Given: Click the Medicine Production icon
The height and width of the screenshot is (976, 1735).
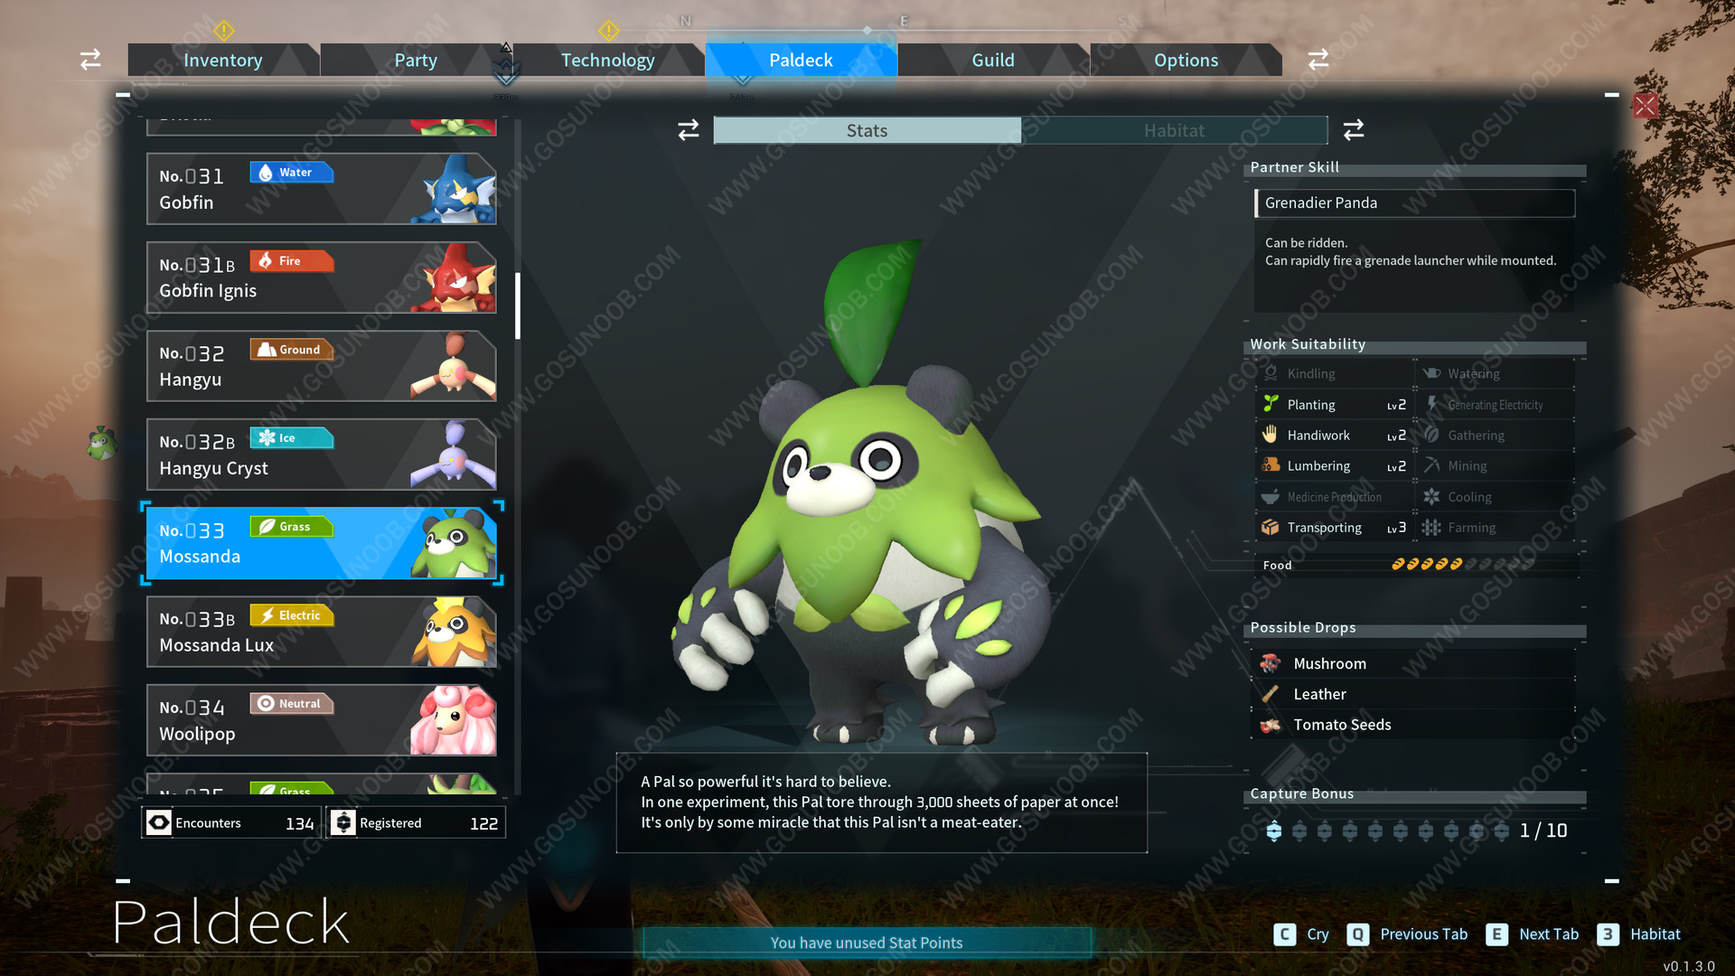Looking at the screenshot, I should 1271,496.
